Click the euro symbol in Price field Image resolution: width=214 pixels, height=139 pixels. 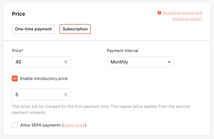click(x=66, y=62)
